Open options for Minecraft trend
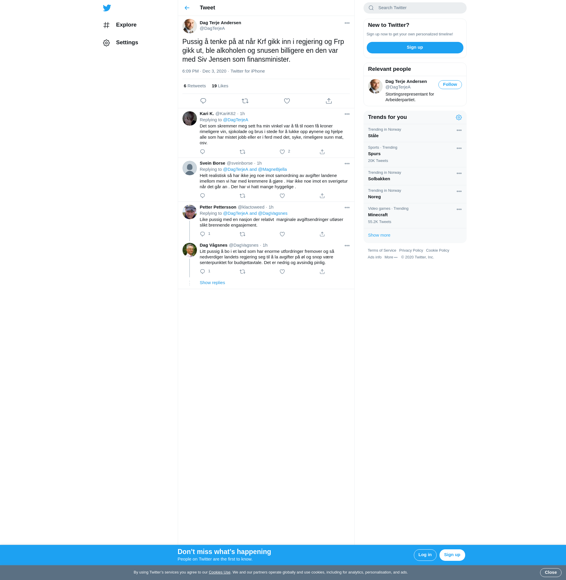566x580 pixels. [x=459, y=209]
